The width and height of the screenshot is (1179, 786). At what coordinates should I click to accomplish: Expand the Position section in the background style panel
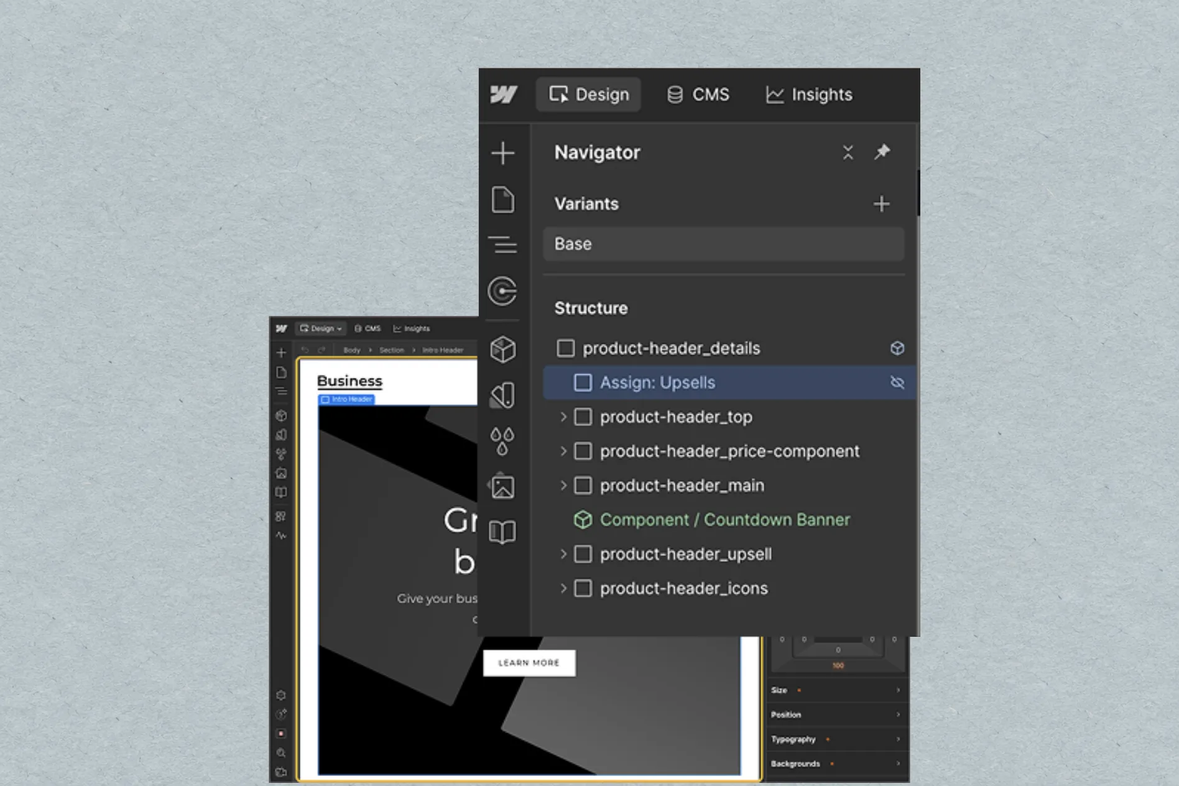click(837, 714)
